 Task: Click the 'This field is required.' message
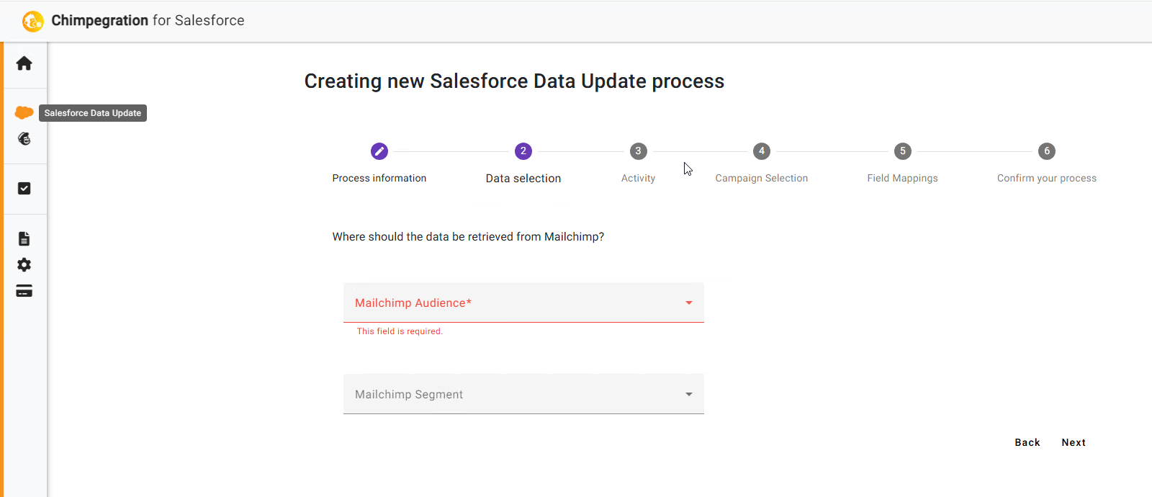pyautogui.click(x=400, y=331)
